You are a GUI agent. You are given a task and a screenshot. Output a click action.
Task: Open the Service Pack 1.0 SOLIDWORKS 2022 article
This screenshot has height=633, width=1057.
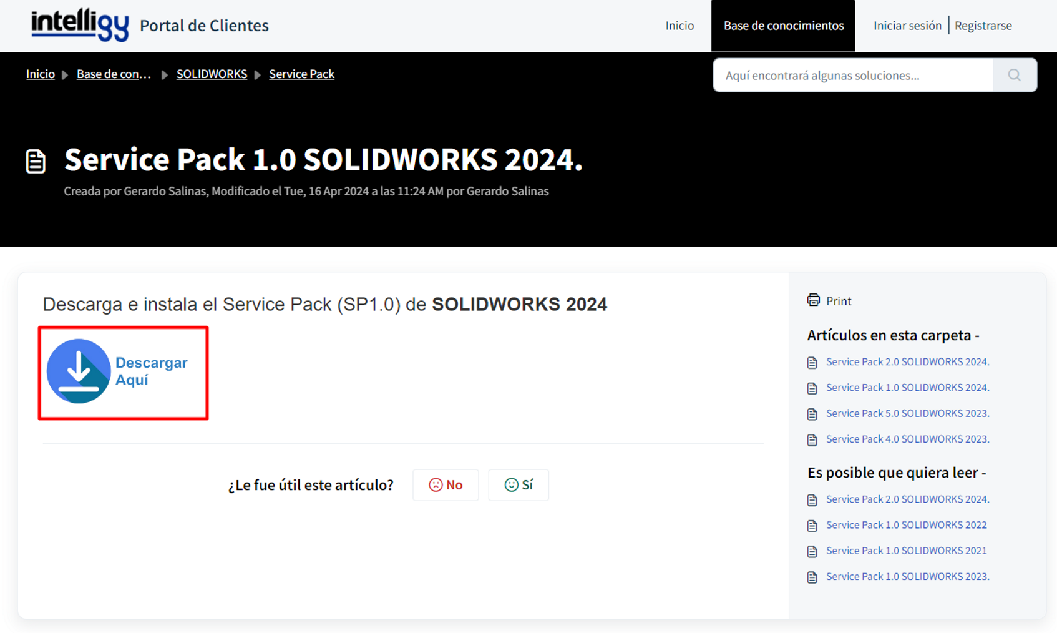(x=906, y=525)
